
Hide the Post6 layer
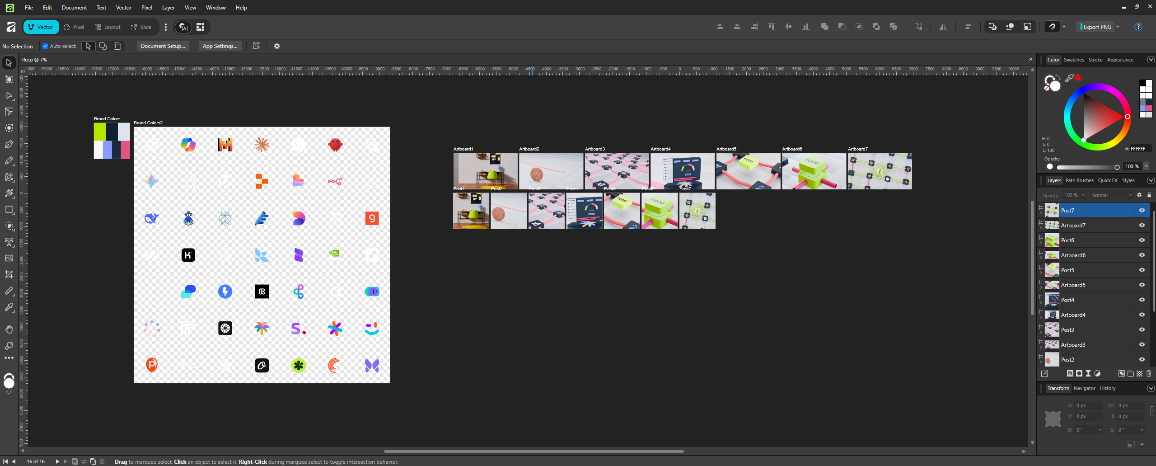(x=1142, y=240)
